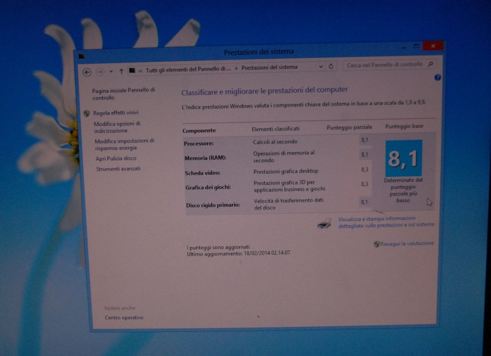491x356 pixels.
Task: Click the Control Panel icon in address bar
Action: pyautogui.click(x=132, y=70)
